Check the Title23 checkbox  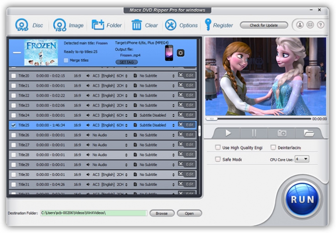click(13, 105)
